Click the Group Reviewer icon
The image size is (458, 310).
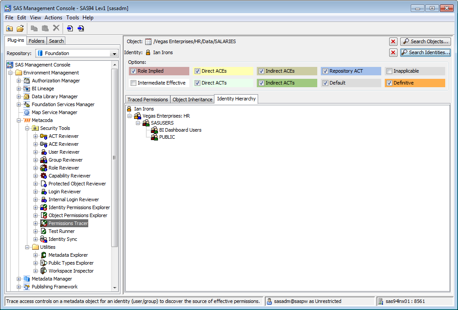[x=44, y=160]
